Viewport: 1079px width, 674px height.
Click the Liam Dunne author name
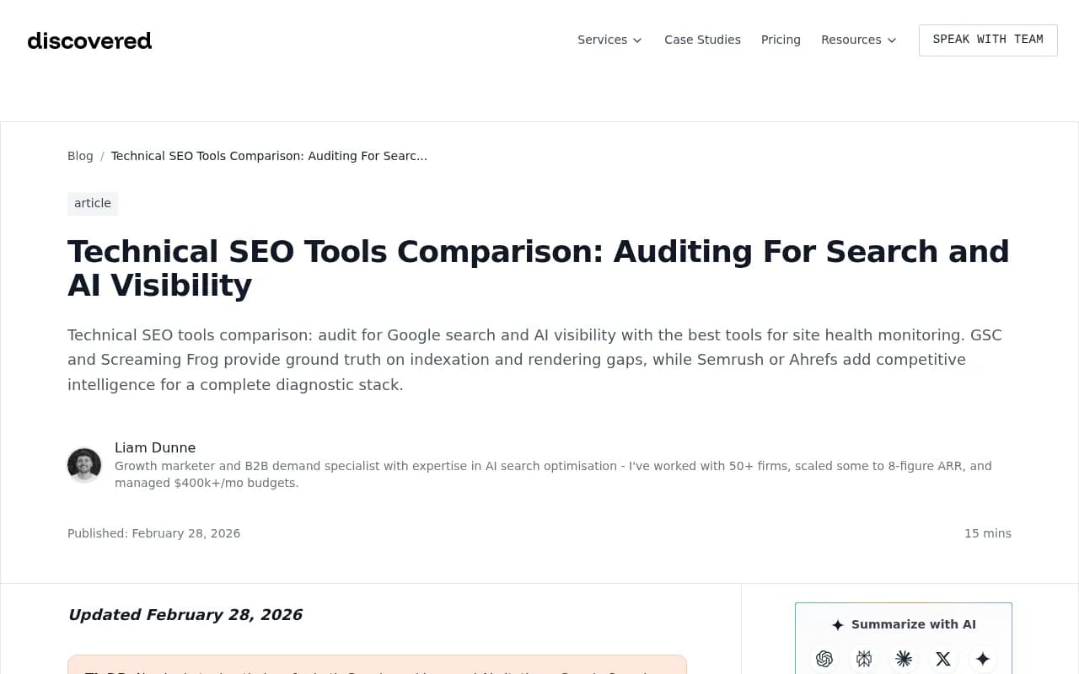click(x=155, y=447)
